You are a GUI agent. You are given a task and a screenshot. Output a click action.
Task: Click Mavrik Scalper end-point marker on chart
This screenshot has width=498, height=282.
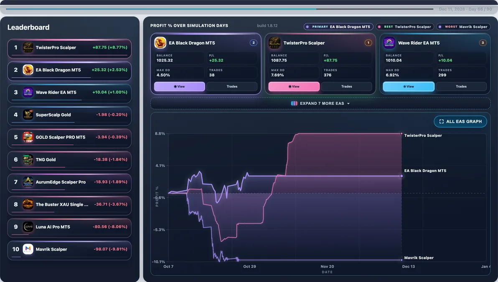coord(401,260)
